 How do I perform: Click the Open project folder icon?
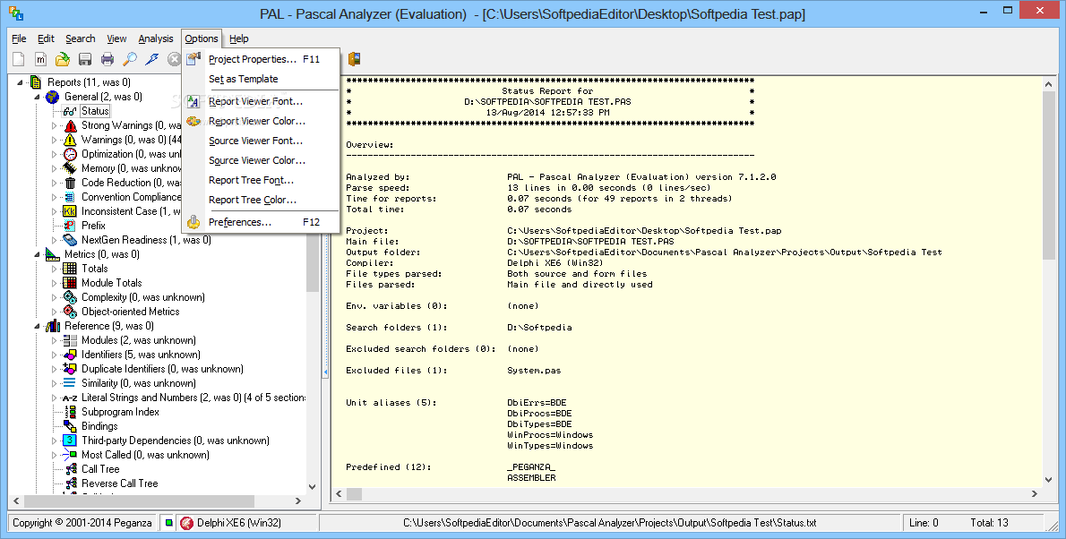[63, 59]
